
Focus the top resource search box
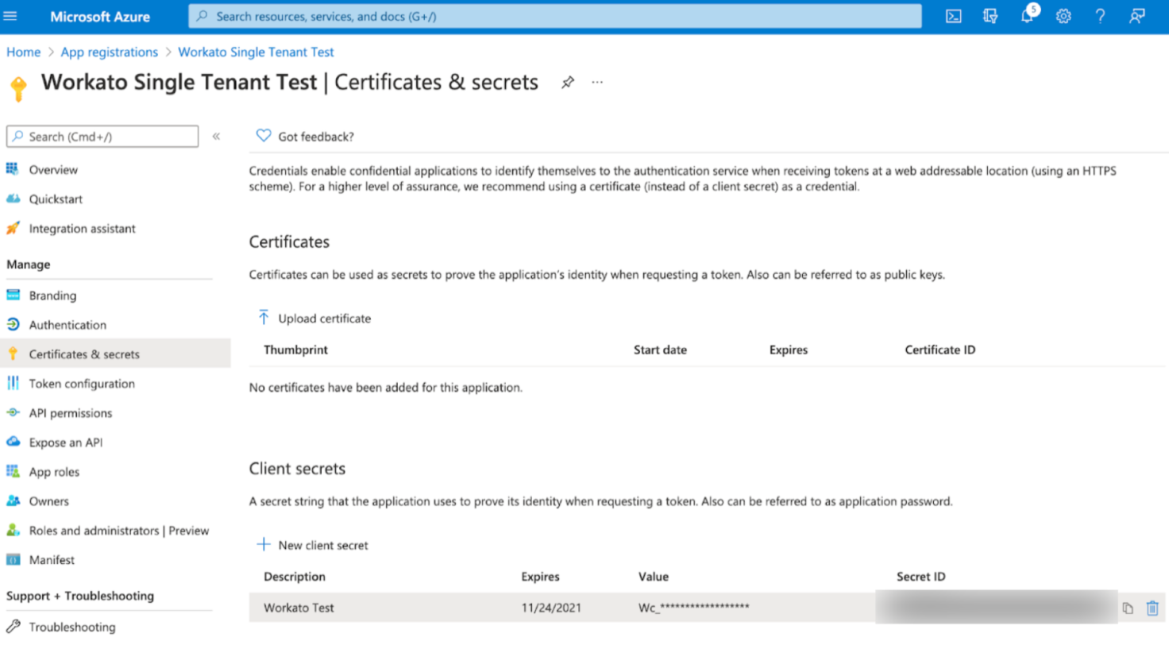click(554, 16)
